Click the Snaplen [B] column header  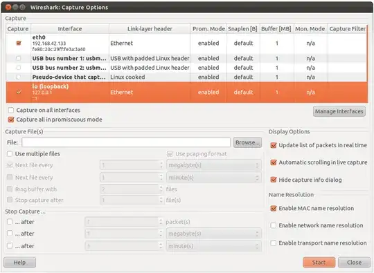pyautogui.click(x=243, y=29)
